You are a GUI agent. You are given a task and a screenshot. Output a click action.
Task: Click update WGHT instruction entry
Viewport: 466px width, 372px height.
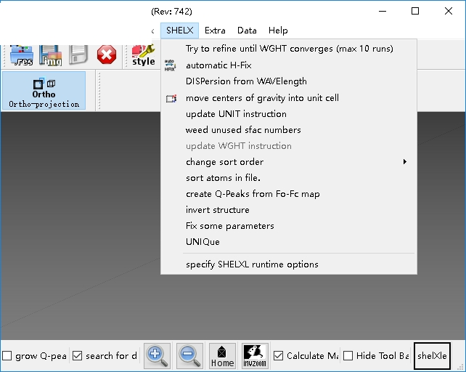[289, 146]
